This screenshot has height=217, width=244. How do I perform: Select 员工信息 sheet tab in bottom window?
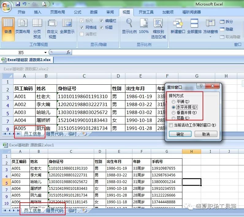(x=32, y=211)
